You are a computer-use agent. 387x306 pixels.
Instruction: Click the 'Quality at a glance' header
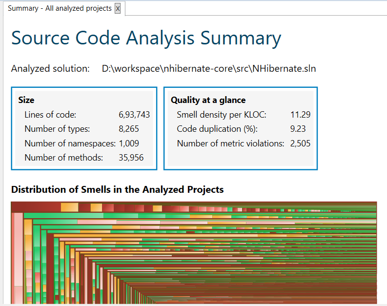tap(208, 100)
